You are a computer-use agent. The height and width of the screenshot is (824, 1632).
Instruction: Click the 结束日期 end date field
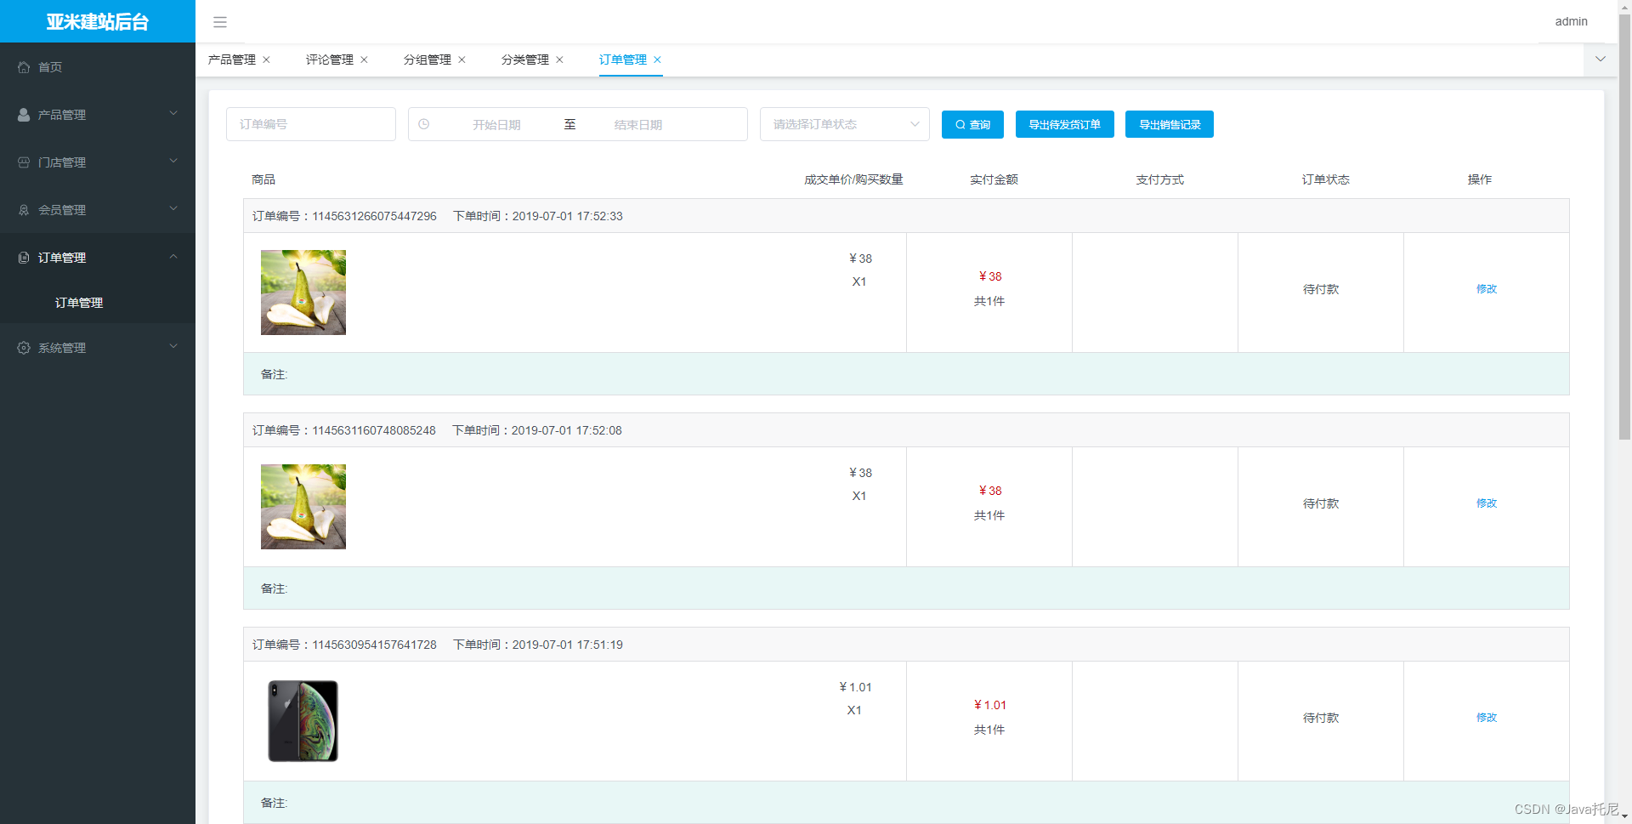pos(637,124)
